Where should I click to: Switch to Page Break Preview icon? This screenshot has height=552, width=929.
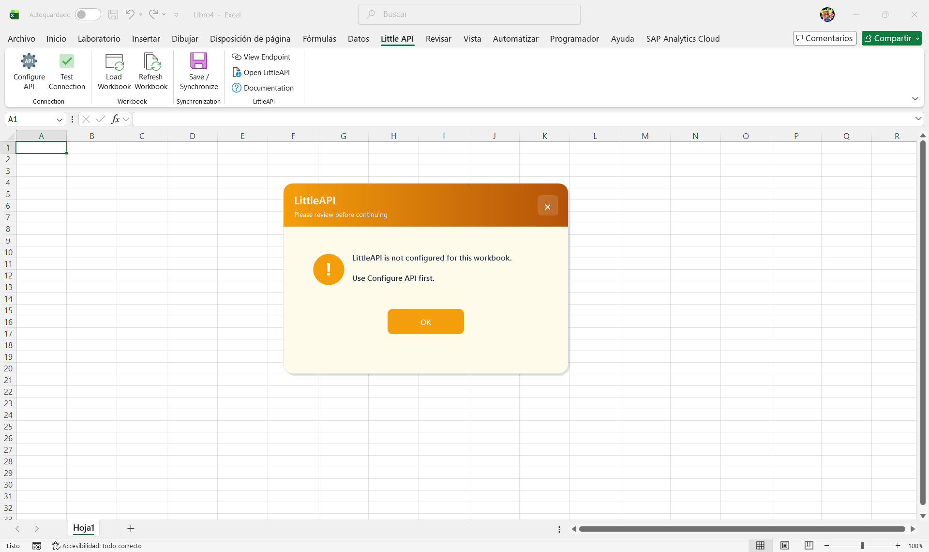809,546
